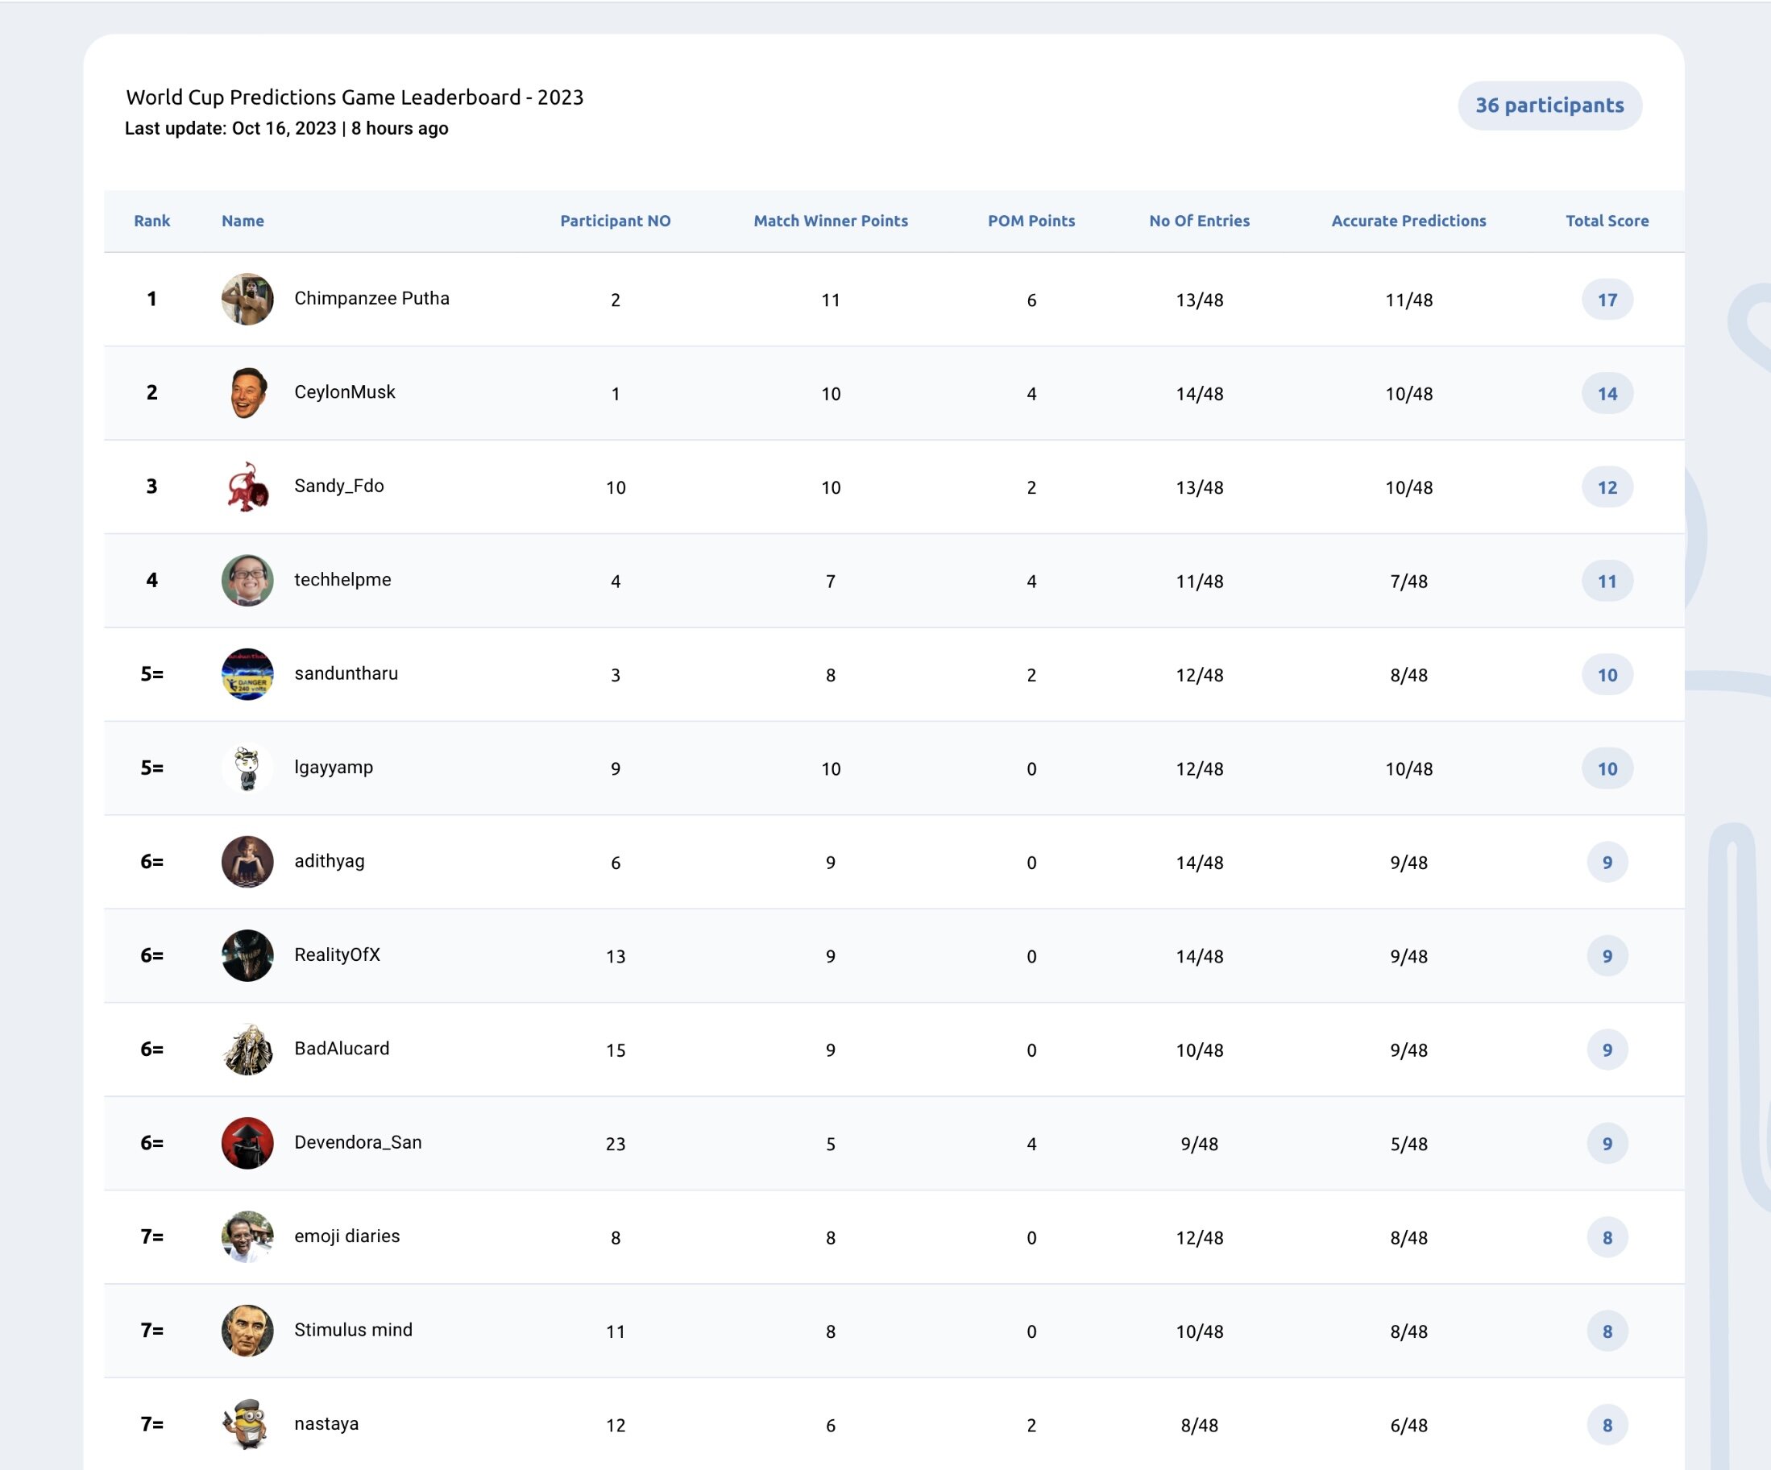This screenshot has width=1771, height=1470.
Task: Click the Participant NO column header
Action: (616, 221)
